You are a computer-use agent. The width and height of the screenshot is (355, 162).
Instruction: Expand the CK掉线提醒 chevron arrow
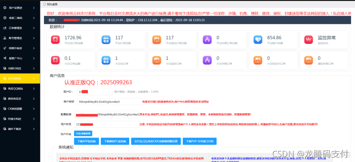(34, 109)
